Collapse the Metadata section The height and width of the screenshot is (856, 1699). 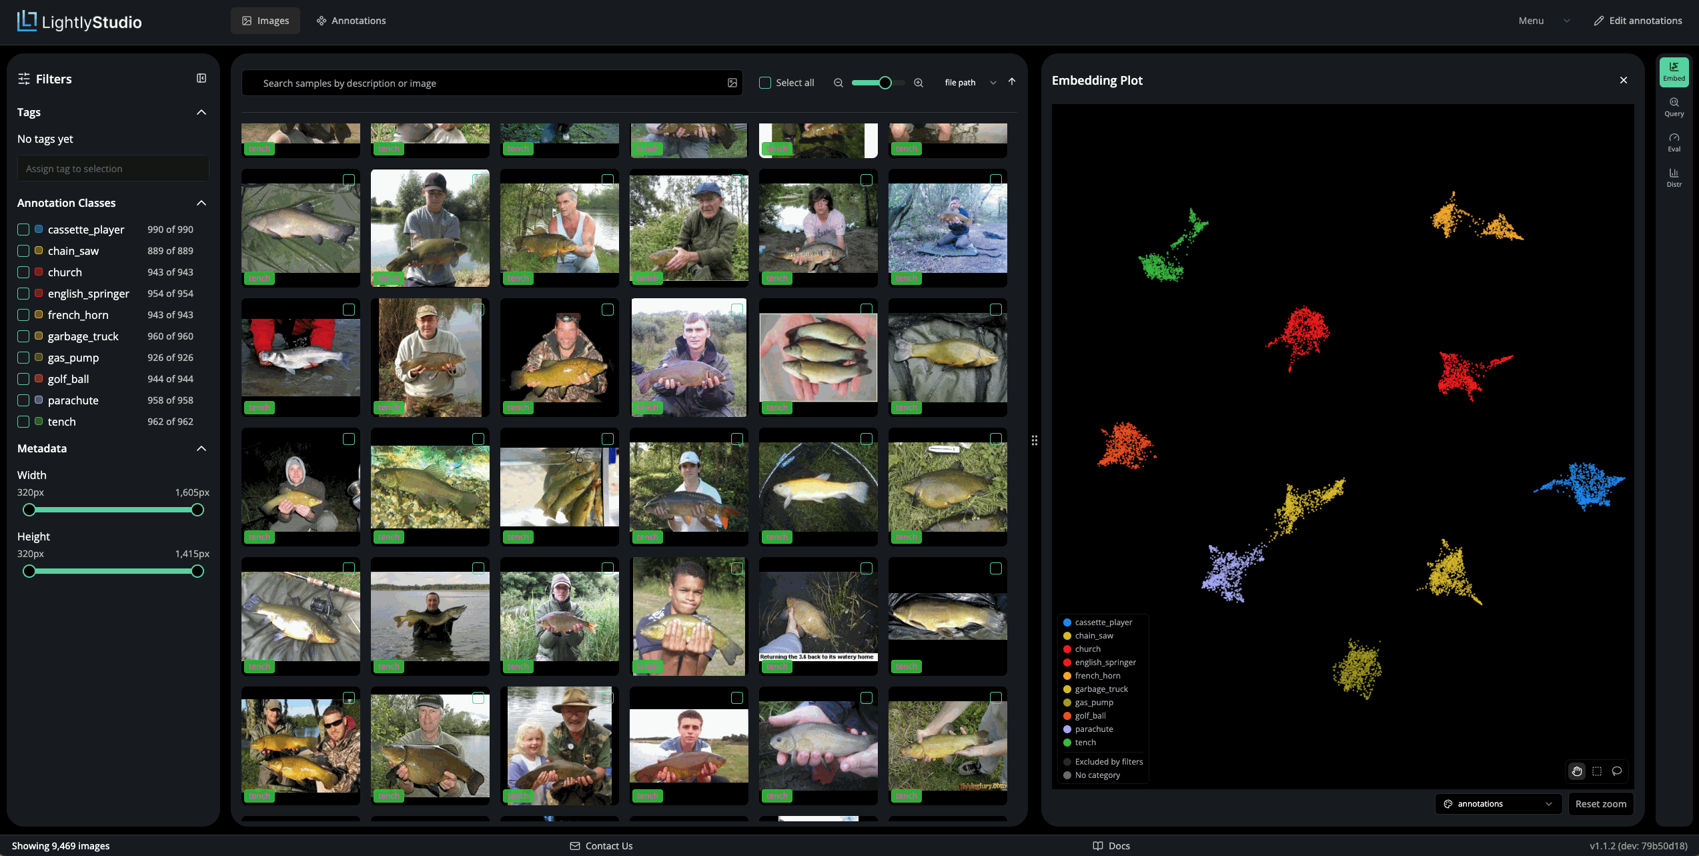click(201, 448)
